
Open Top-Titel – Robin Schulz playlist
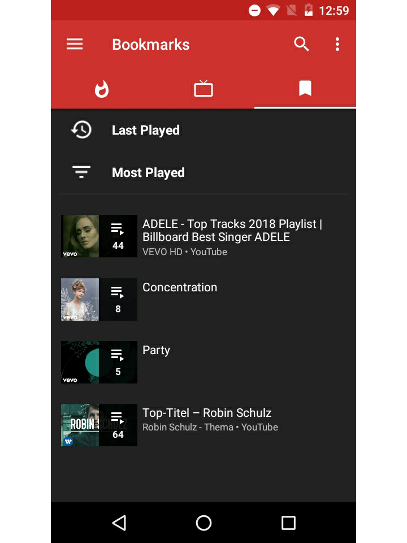(x=203, y=425)
